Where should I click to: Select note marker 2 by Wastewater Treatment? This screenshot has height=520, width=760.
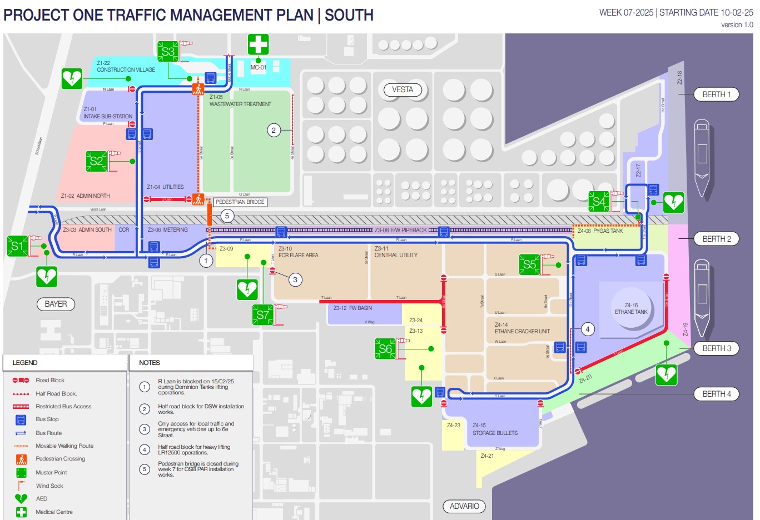pyautogui.click(x=273, y=131)
